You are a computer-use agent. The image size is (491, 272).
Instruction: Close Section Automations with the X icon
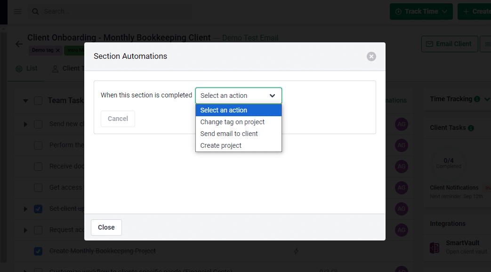tap(371, 56)
